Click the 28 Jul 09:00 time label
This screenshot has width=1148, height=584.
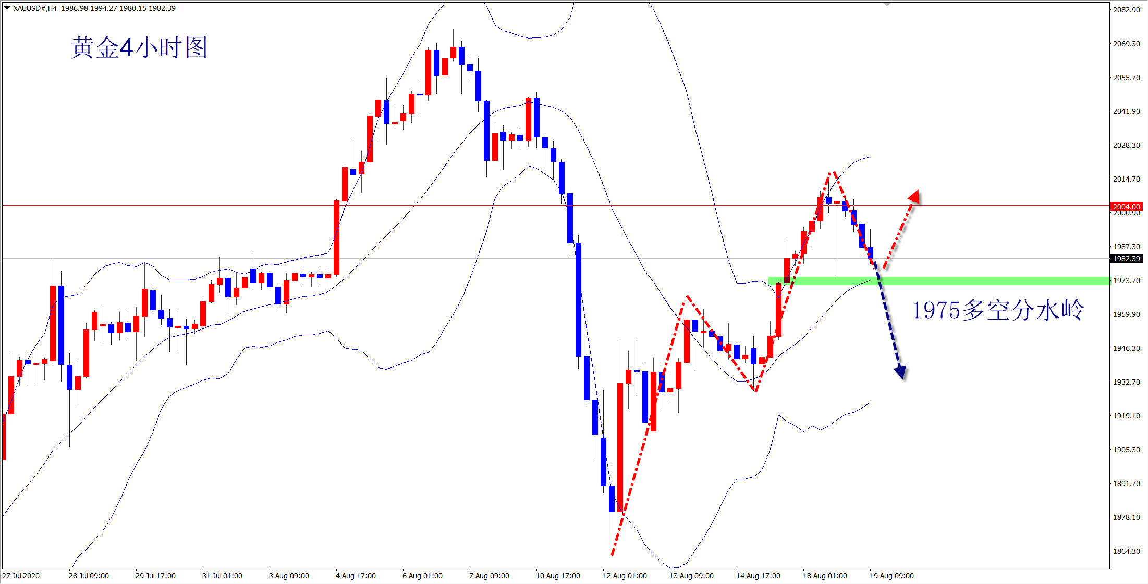point(89,576)
